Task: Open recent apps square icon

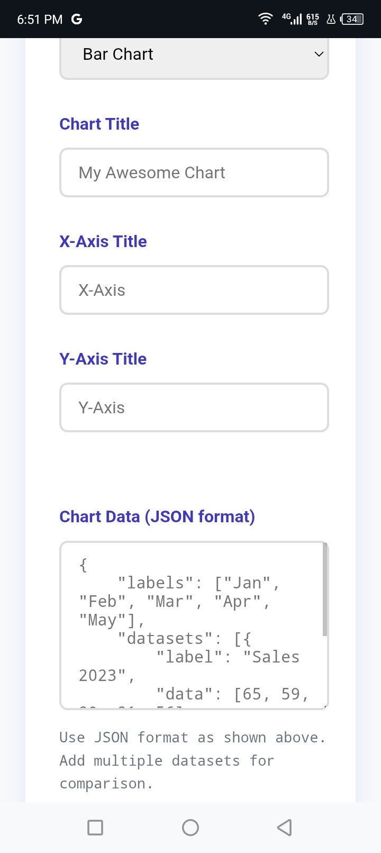Action: (x=95, y=827)
